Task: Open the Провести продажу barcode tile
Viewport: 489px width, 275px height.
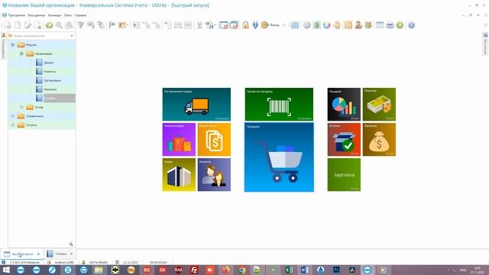Action: pos(279,104)
